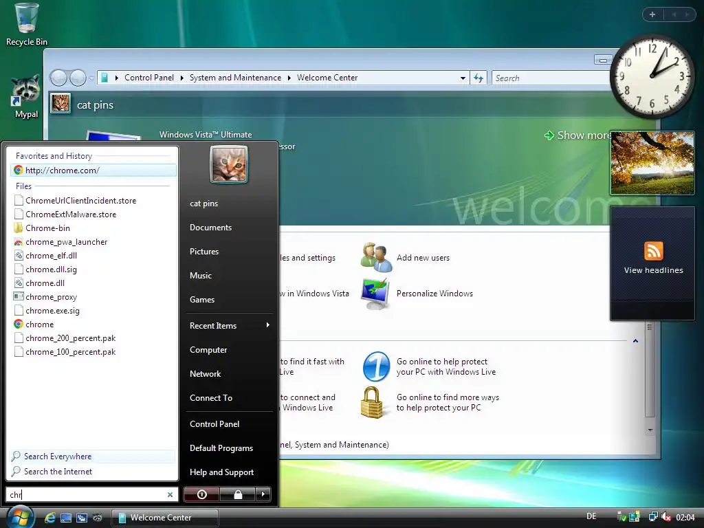This screenshot has width=704, height=528.
Task: Click System and Maintenance breadcrumb
Action: pos(235,78)
